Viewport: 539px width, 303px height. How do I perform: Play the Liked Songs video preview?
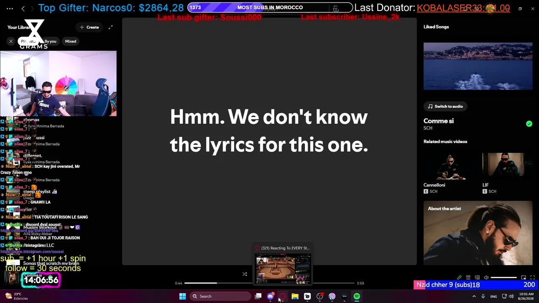(478, 66)
